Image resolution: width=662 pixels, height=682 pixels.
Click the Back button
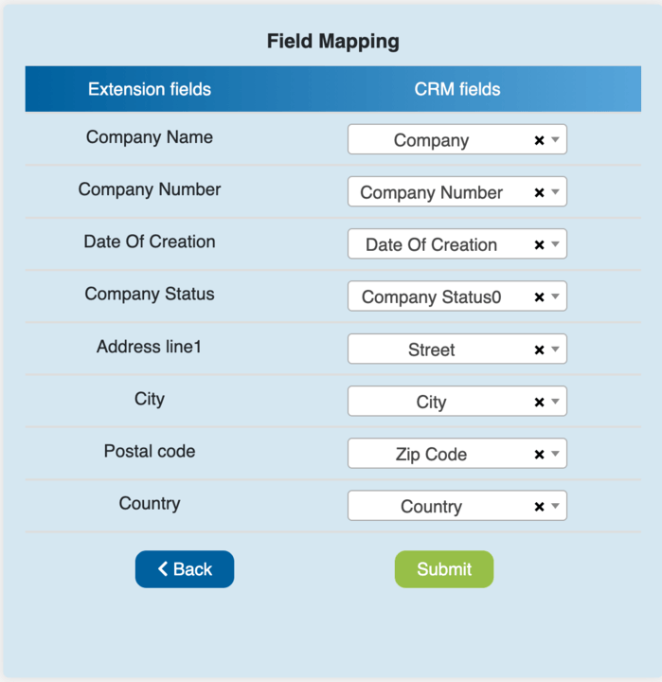coord(185,569)
